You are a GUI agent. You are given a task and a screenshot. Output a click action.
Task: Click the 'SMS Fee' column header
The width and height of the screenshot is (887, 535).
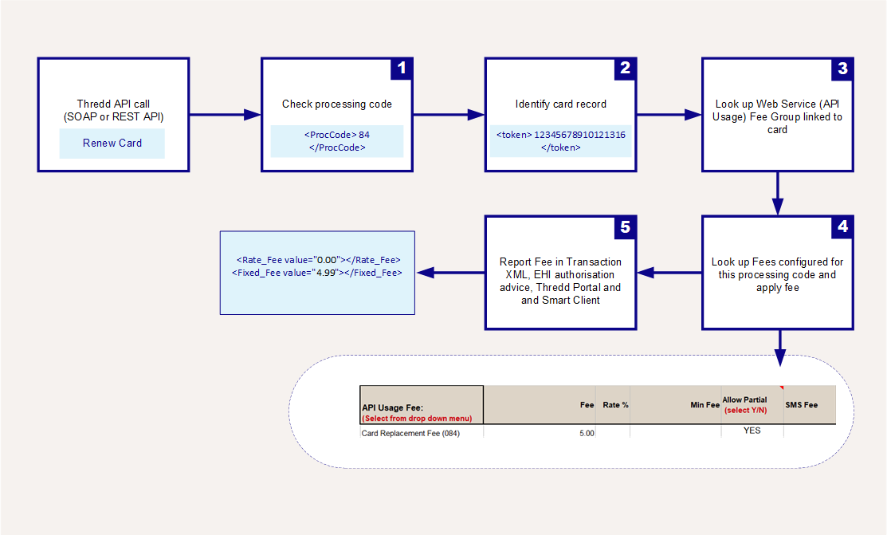pos(802,405)
